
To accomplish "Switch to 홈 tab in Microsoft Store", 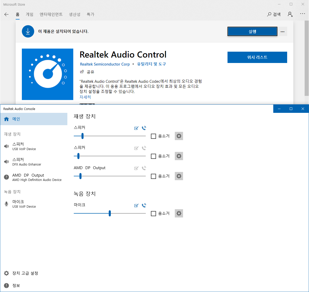I will pos(17,14).
